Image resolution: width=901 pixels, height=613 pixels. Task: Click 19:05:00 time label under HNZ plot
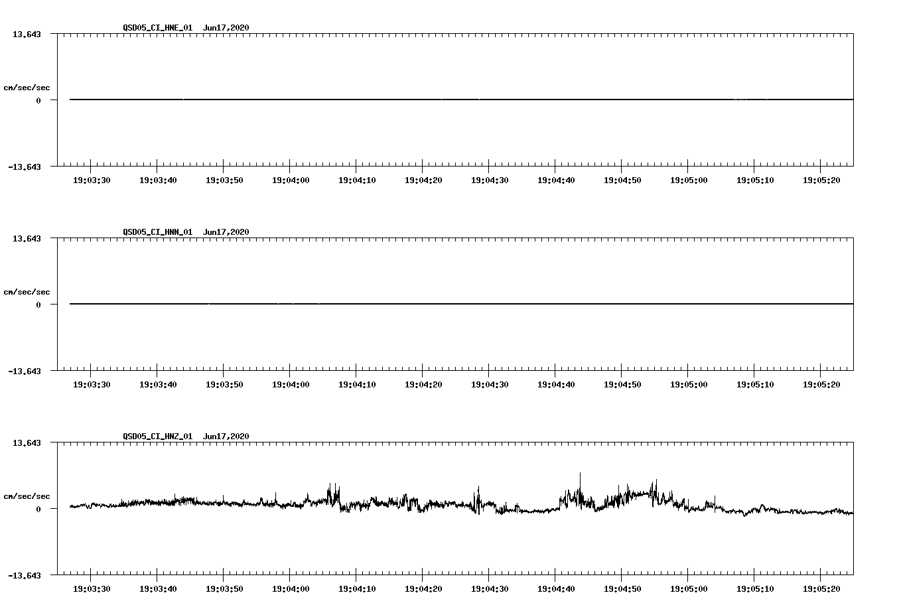point(689,588)
